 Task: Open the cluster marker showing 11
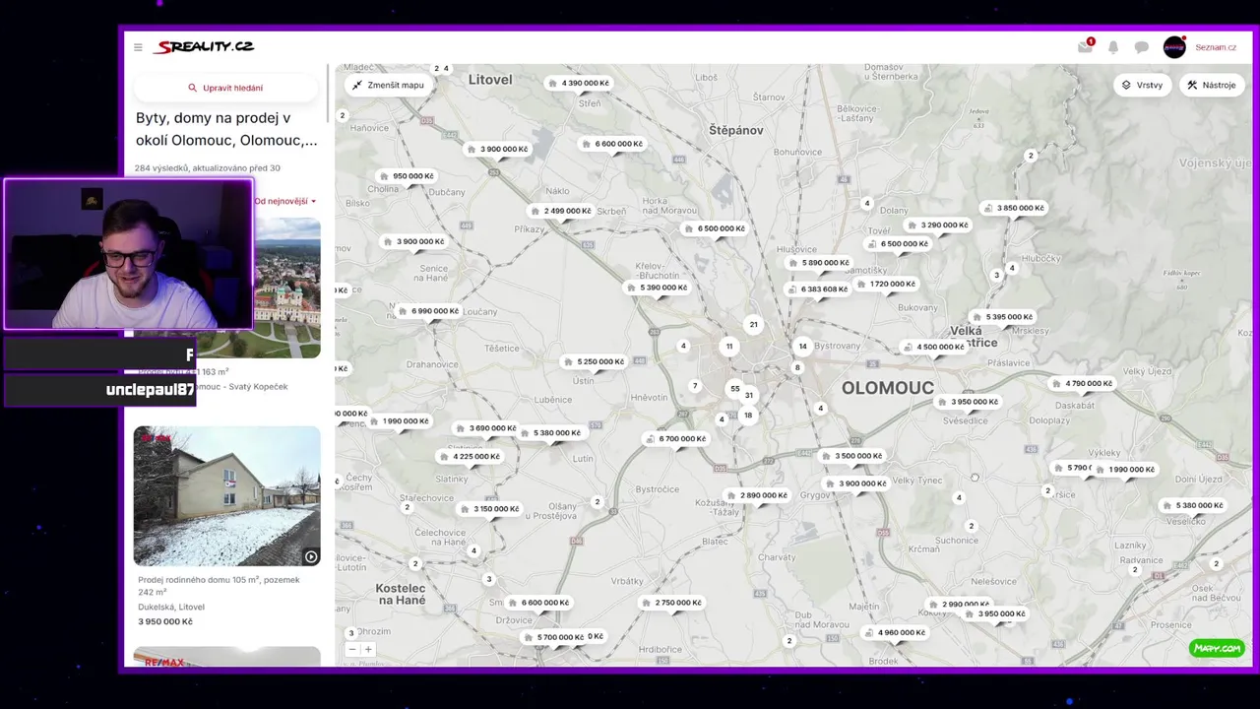[x=729, y=346]
